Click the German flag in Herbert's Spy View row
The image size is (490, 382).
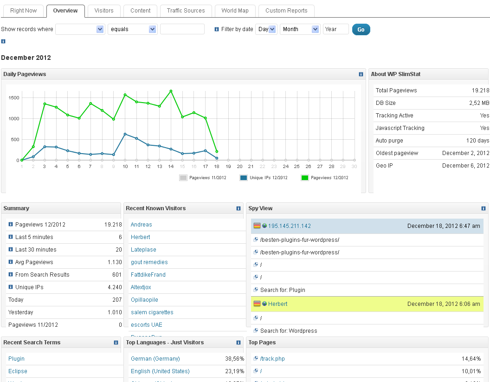tap(257, 304)
